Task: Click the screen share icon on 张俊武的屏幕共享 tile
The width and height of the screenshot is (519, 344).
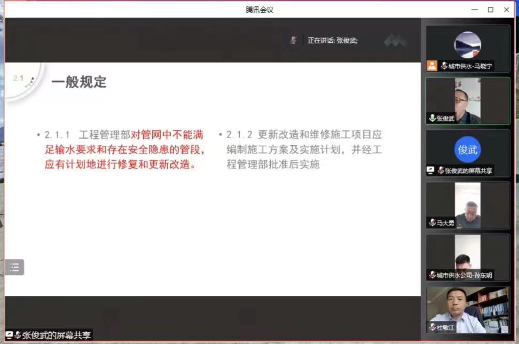Action: tap(430, 170)
